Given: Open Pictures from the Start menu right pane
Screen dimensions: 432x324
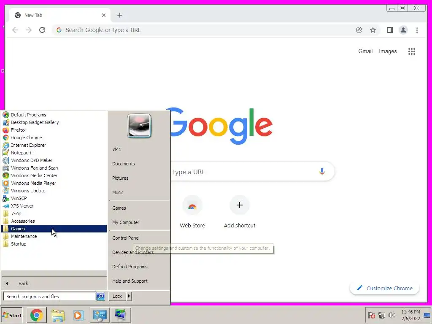Looking at the screenshot, I should [139, 178].
